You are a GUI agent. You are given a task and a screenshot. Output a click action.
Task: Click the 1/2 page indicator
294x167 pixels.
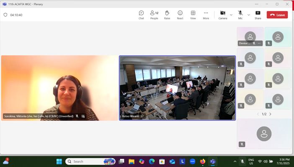pos(264,114)
